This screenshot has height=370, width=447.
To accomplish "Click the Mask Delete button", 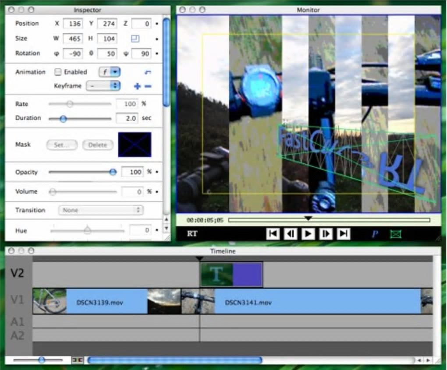I will point(98,144).
